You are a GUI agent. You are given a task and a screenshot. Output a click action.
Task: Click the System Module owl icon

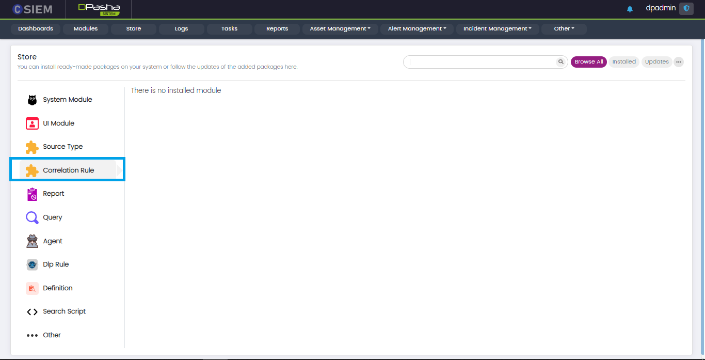tap(32, 100)
